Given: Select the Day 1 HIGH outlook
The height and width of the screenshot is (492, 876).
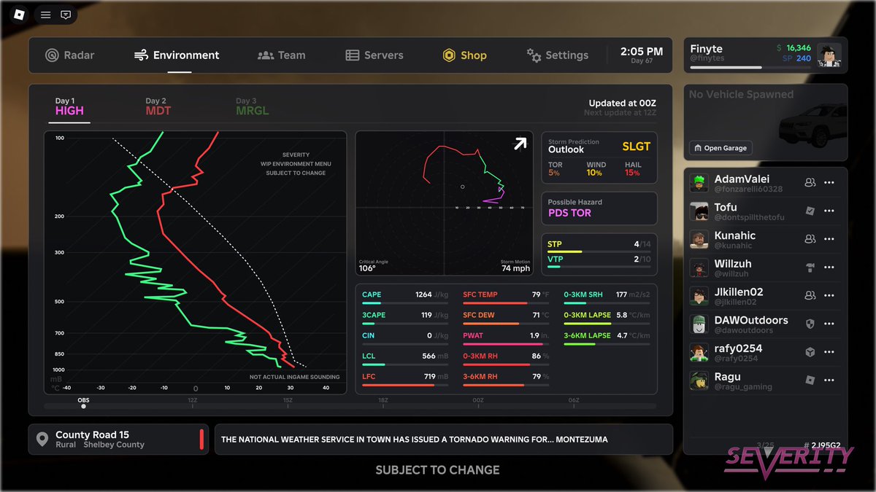Looking at the screenshot, I should (x=70, y=106).
